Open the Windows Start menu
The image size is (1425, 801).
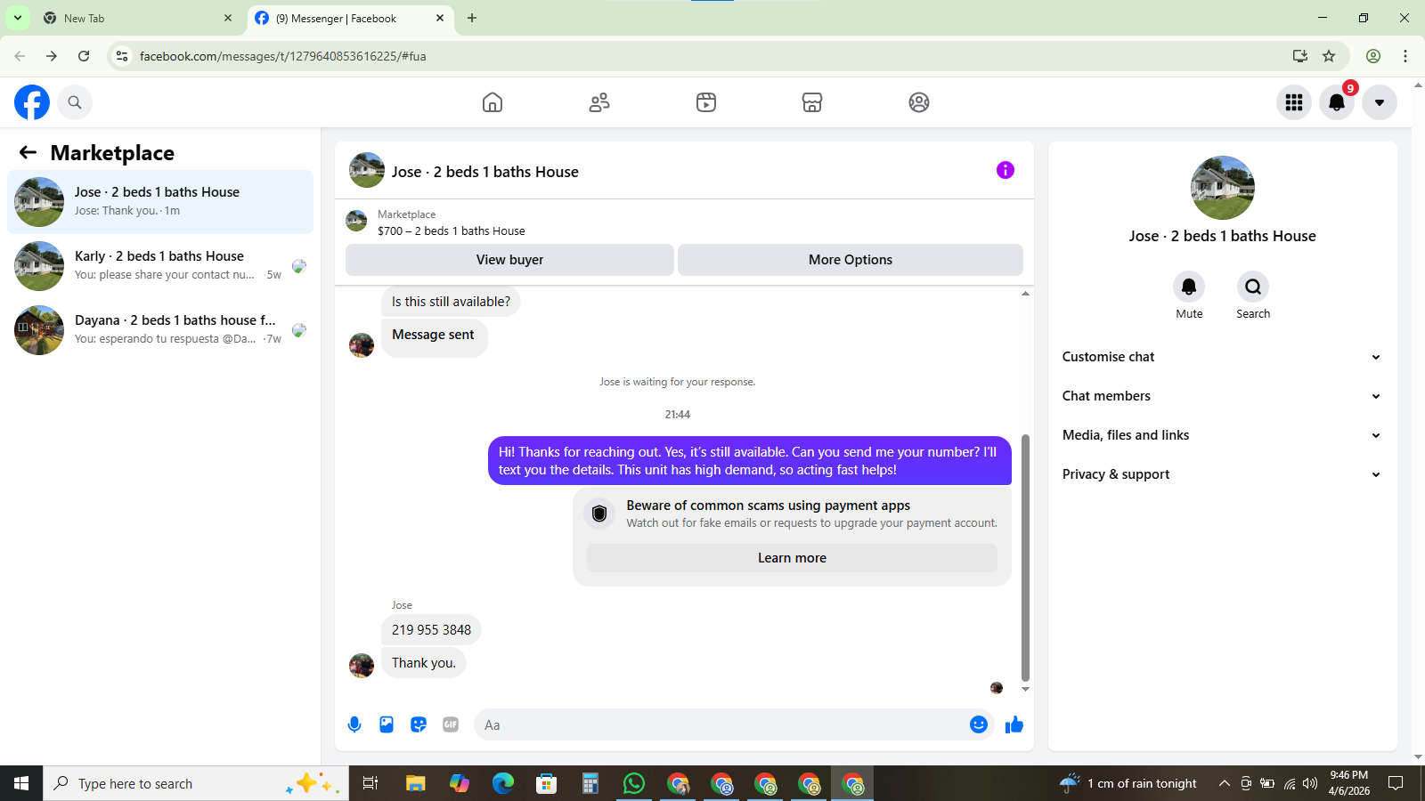click(x=21, y=783)
